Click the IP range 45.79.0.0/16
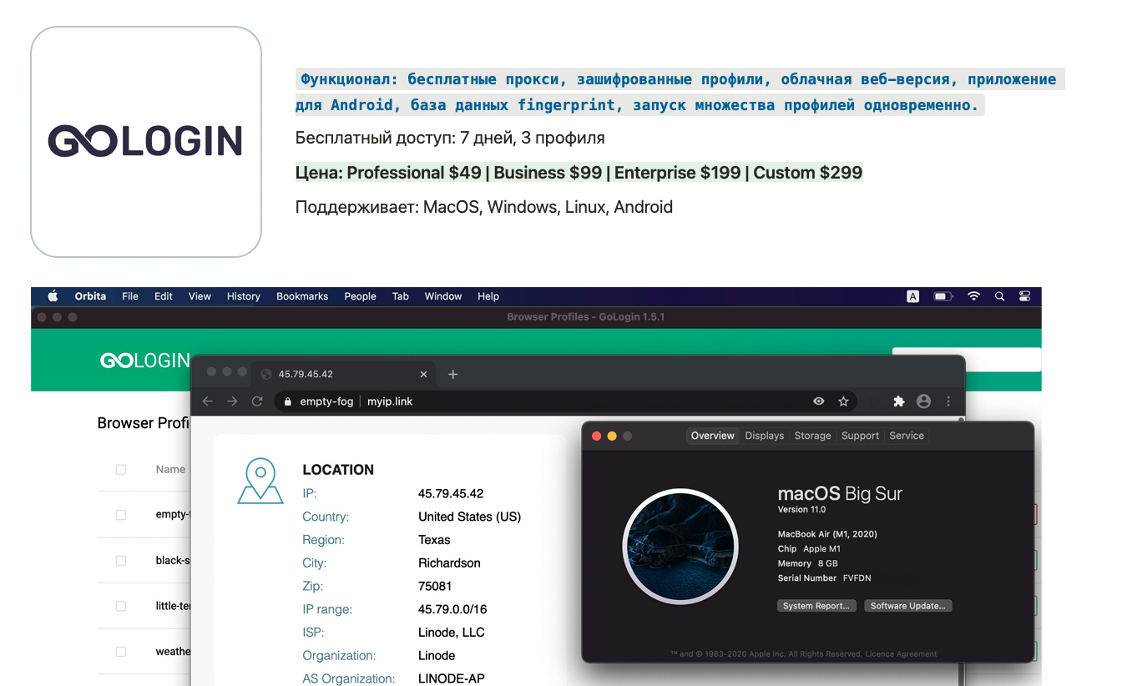The height and width of the screenshot is (686, 1122). (x=452, y=609)
